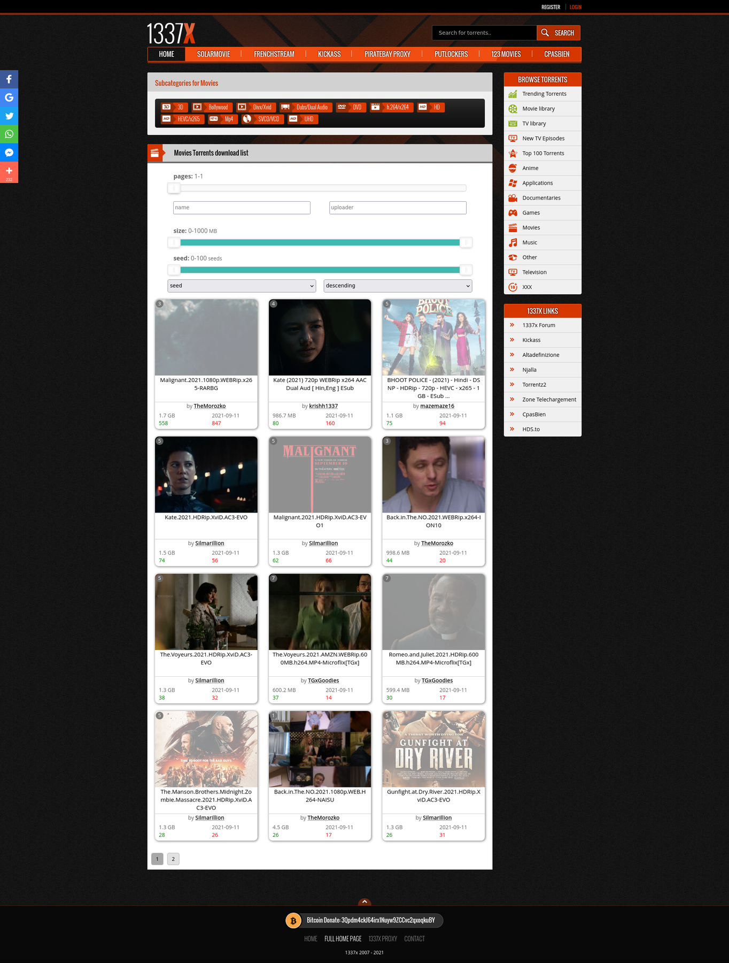Share page via Facebook icon

coord(9,79)
